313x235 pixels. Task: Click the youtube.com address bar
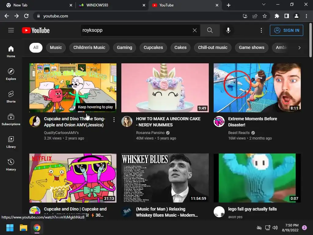coord(138,16)
